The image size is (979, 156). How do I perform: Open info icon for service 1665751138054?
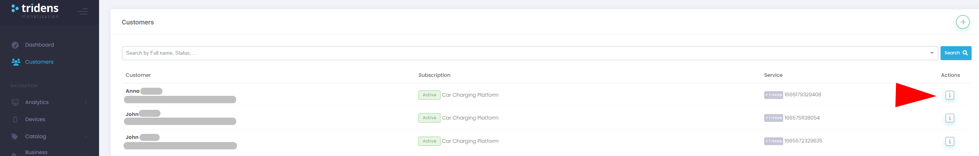(949, 118)
